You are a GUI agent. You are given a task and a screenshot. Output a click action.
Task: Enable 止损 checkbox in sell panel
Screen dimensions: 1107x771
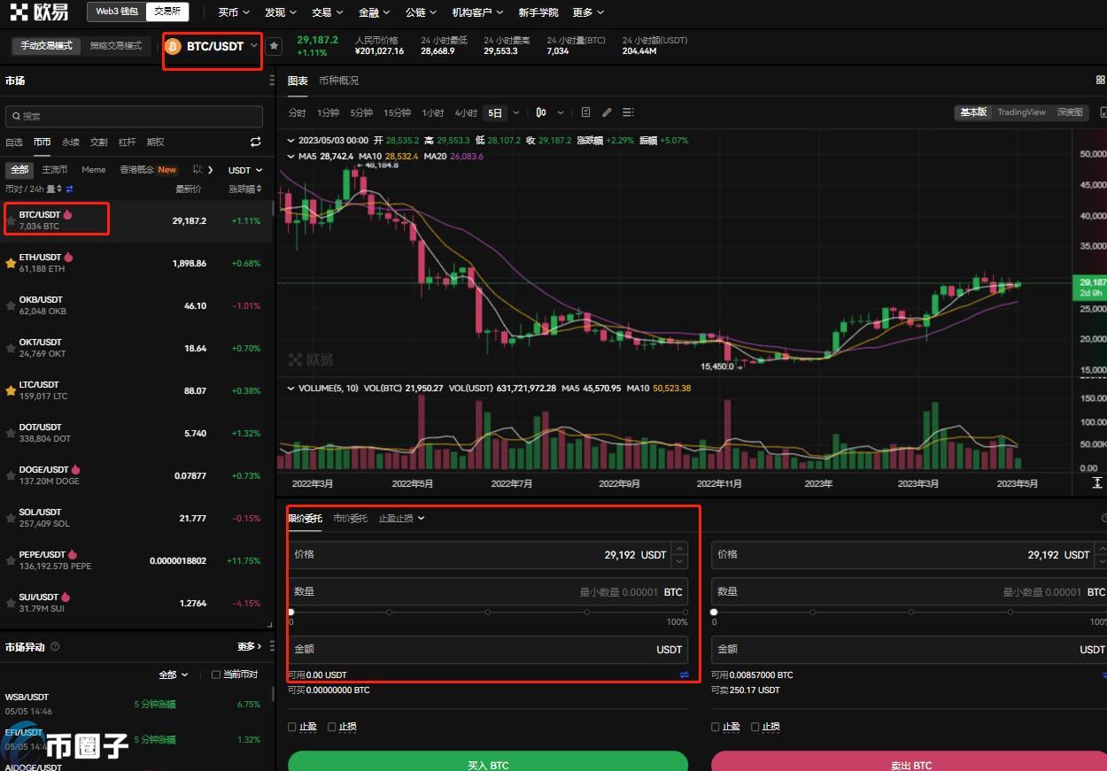coord(755,727)
